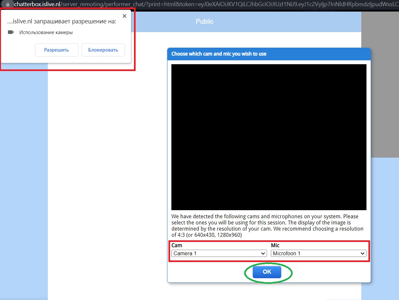Click the arrow of Microfoon 1 dropdown
The width and height of the screenshot is (399, 300).
point(363,253)
